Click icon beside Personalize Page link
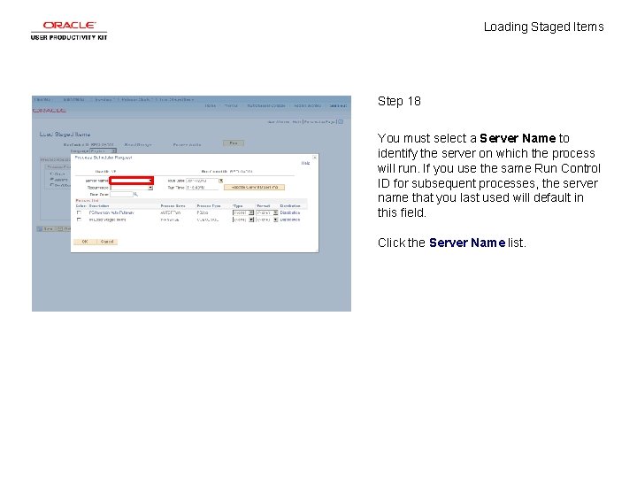 pos(341,122)
